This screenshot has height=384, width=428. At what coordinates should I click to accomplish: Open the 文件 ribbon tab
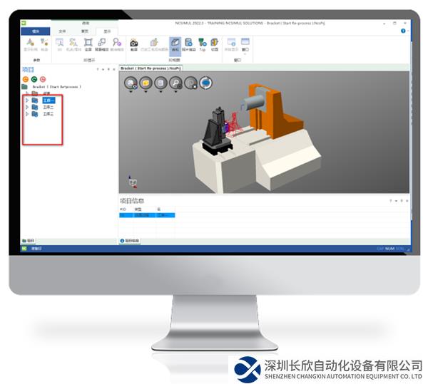(x=62, y=31)
